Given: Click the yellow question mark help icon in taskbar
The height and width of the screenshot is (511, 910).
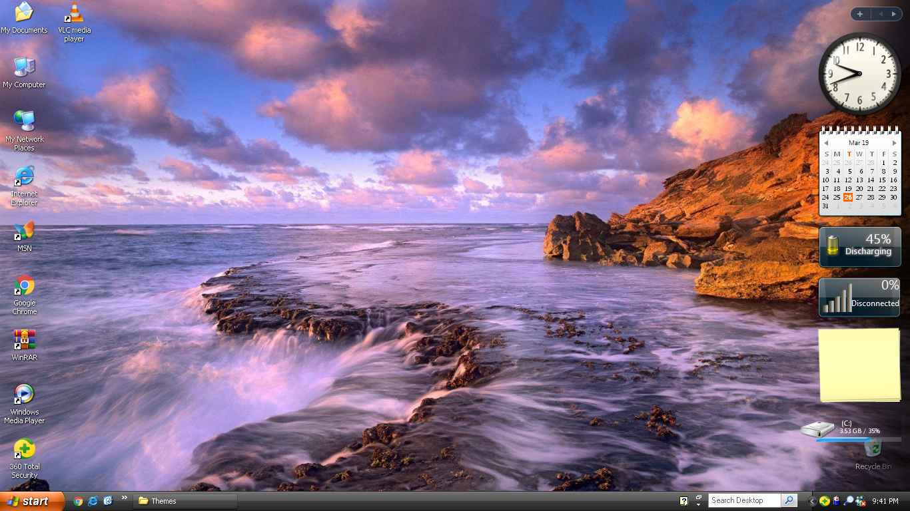Looking at the screenshot, I should pos(683,501).
